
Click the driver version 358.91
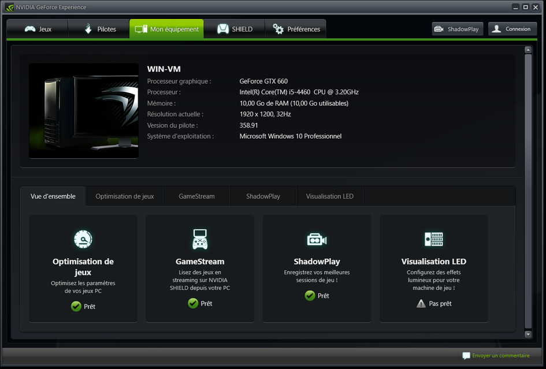248,125
